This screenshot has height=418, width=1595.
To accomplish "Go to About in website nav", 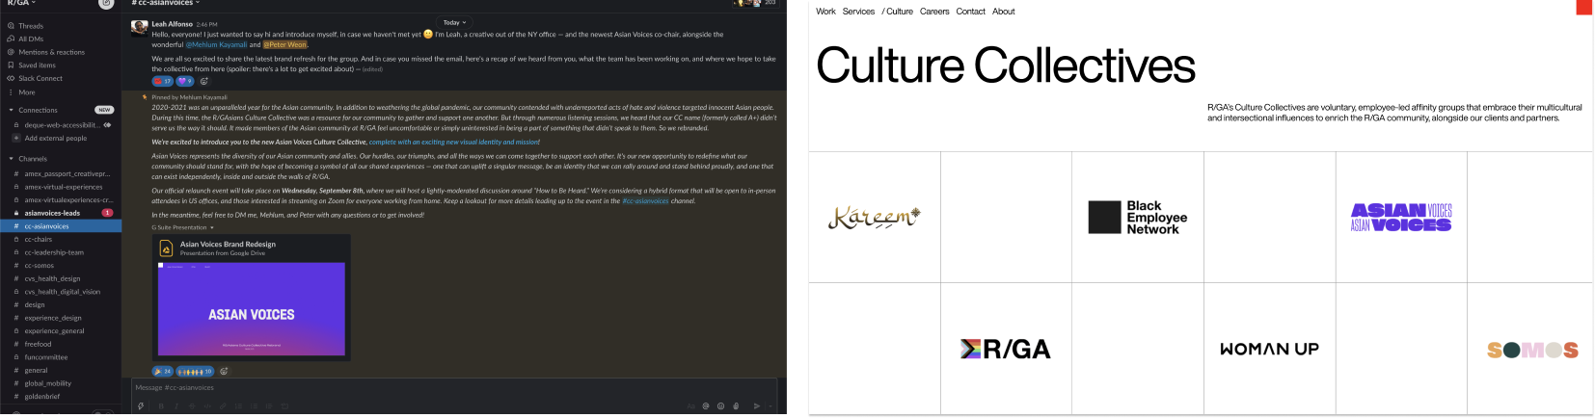I will pos(1003,12).
